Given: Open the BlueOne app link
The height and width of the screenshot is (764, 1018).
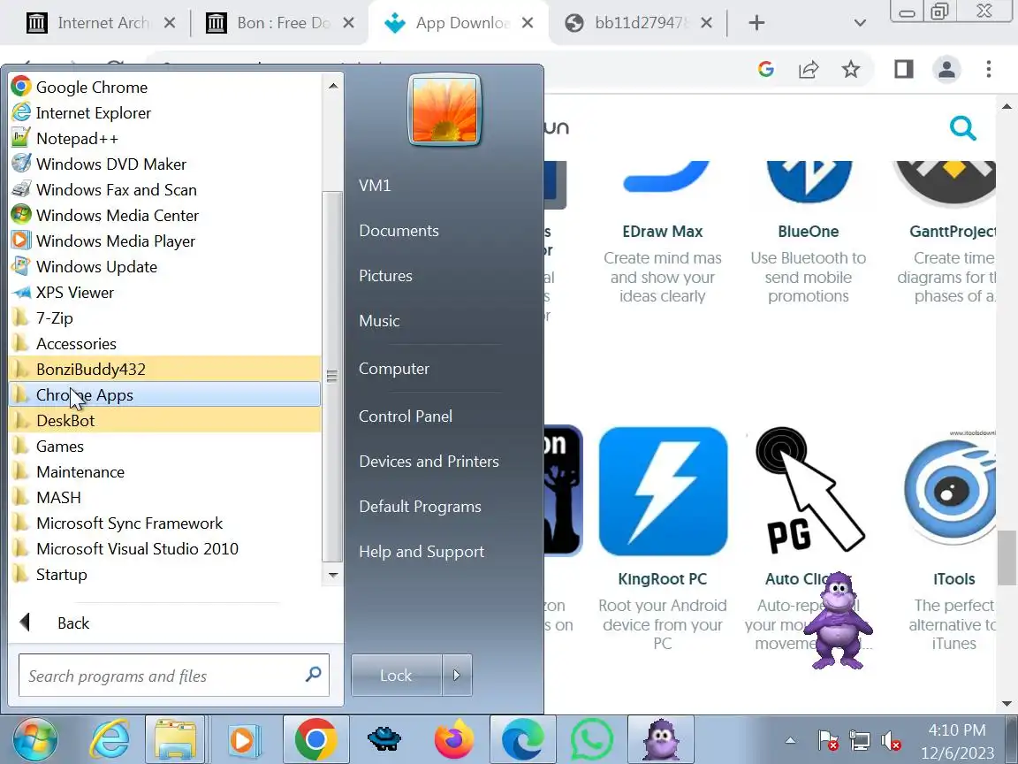Looking at the screenshot, I should pyautogui.click(x=809, y=232).
